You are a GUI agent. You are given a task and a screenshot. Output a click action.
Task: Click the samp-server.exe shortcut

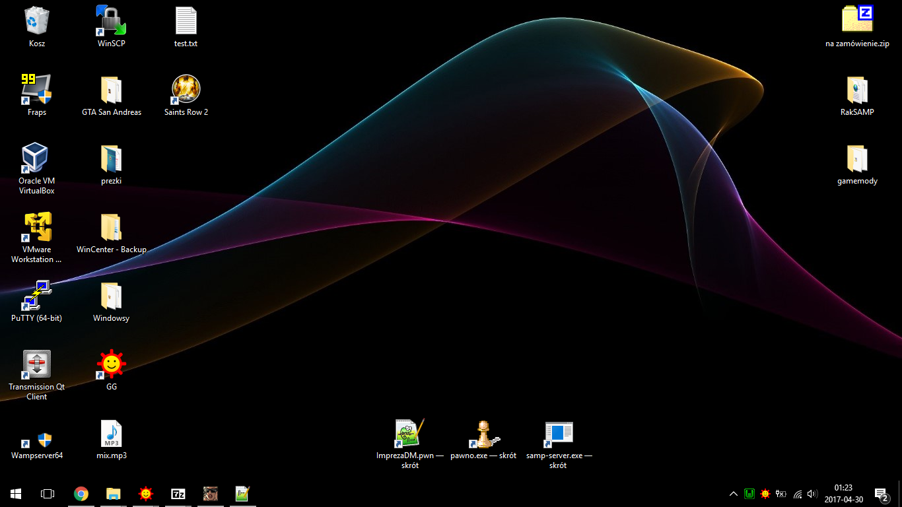(559, 434)
